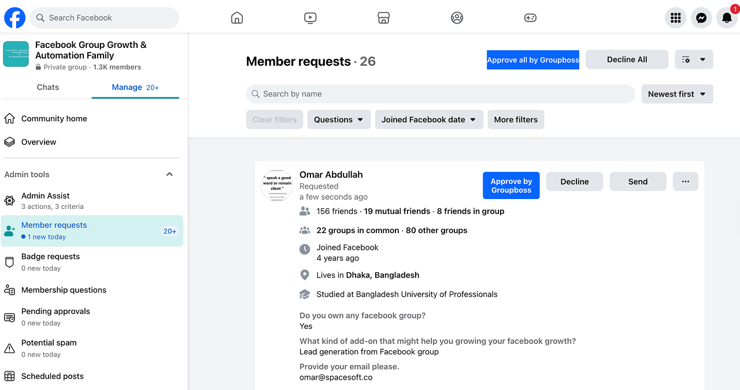Click Send button for Omar Abdullah

(x=638, y=181)
